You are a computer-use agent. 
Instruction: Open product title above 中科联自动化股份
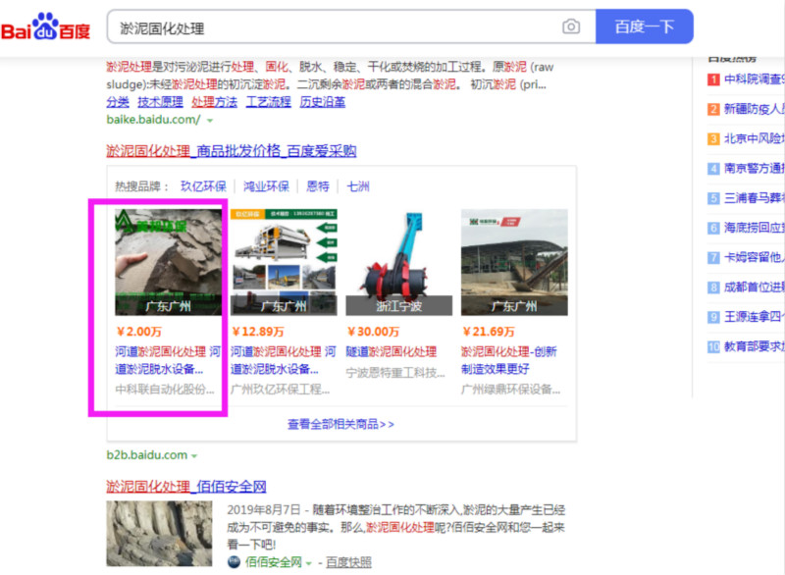168,360
